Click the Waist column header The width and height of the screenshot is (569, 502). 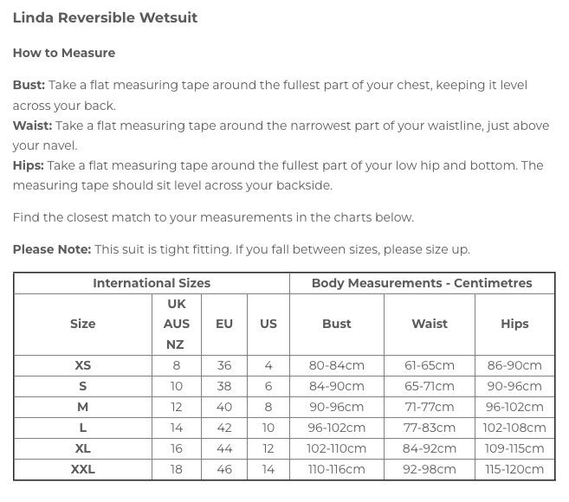430,324
